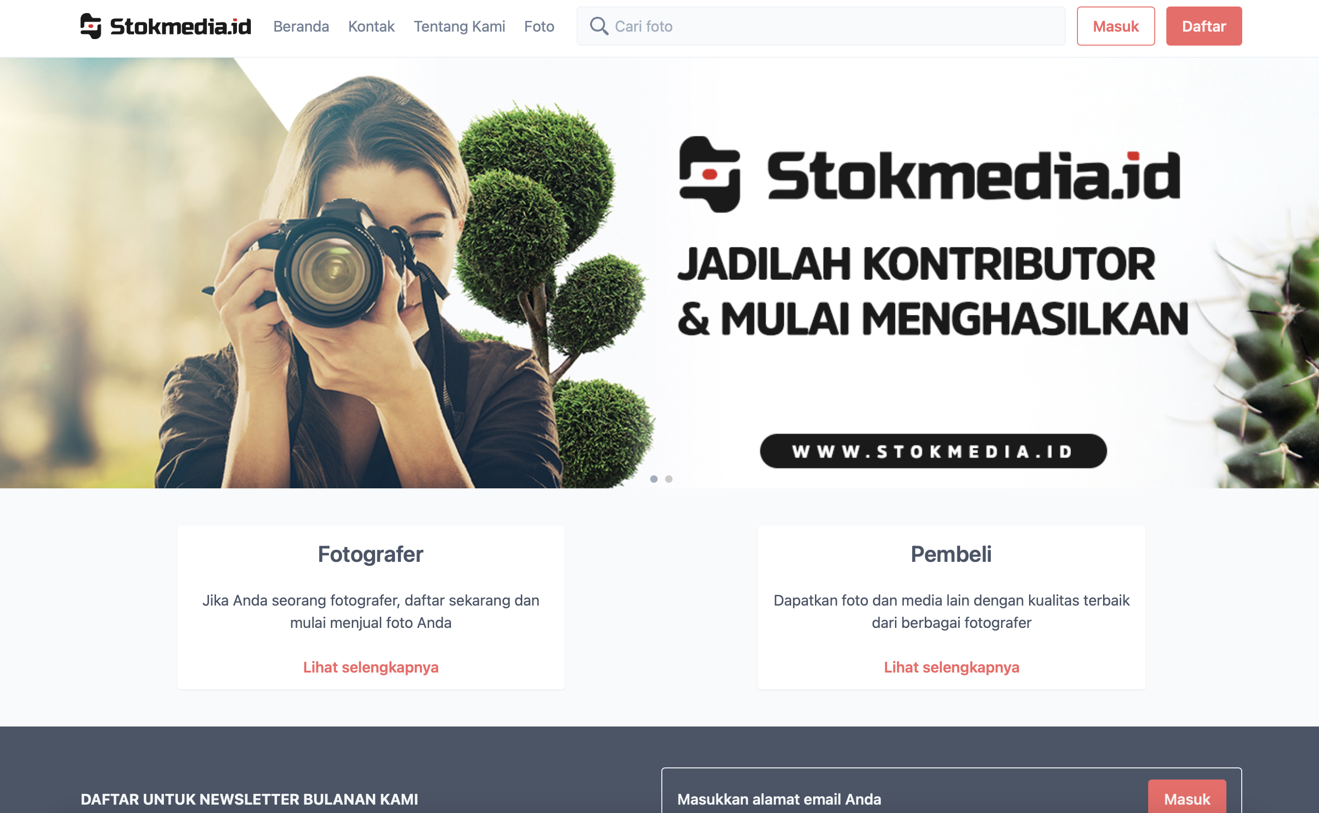
Task: Open Tentang Kami in navigation
Action: 459,26
